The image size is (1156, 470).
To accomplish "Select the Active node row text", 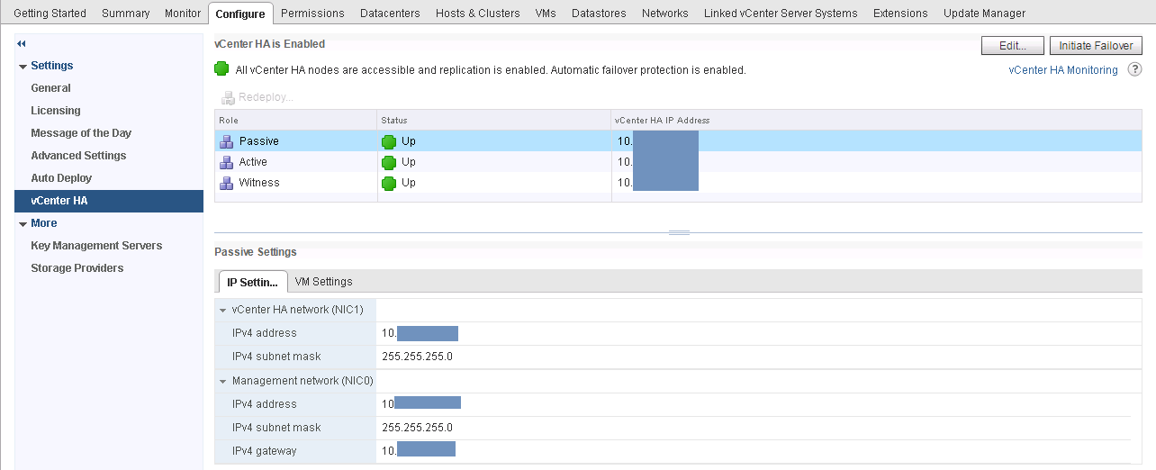I will click(x=253, y=162).
